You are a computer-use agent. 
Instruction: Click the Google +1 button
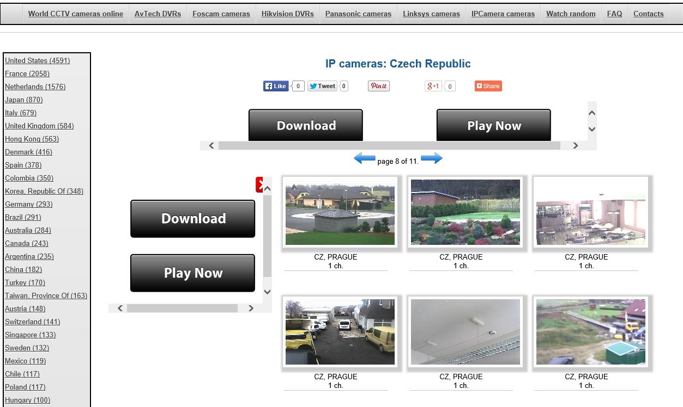433,86
